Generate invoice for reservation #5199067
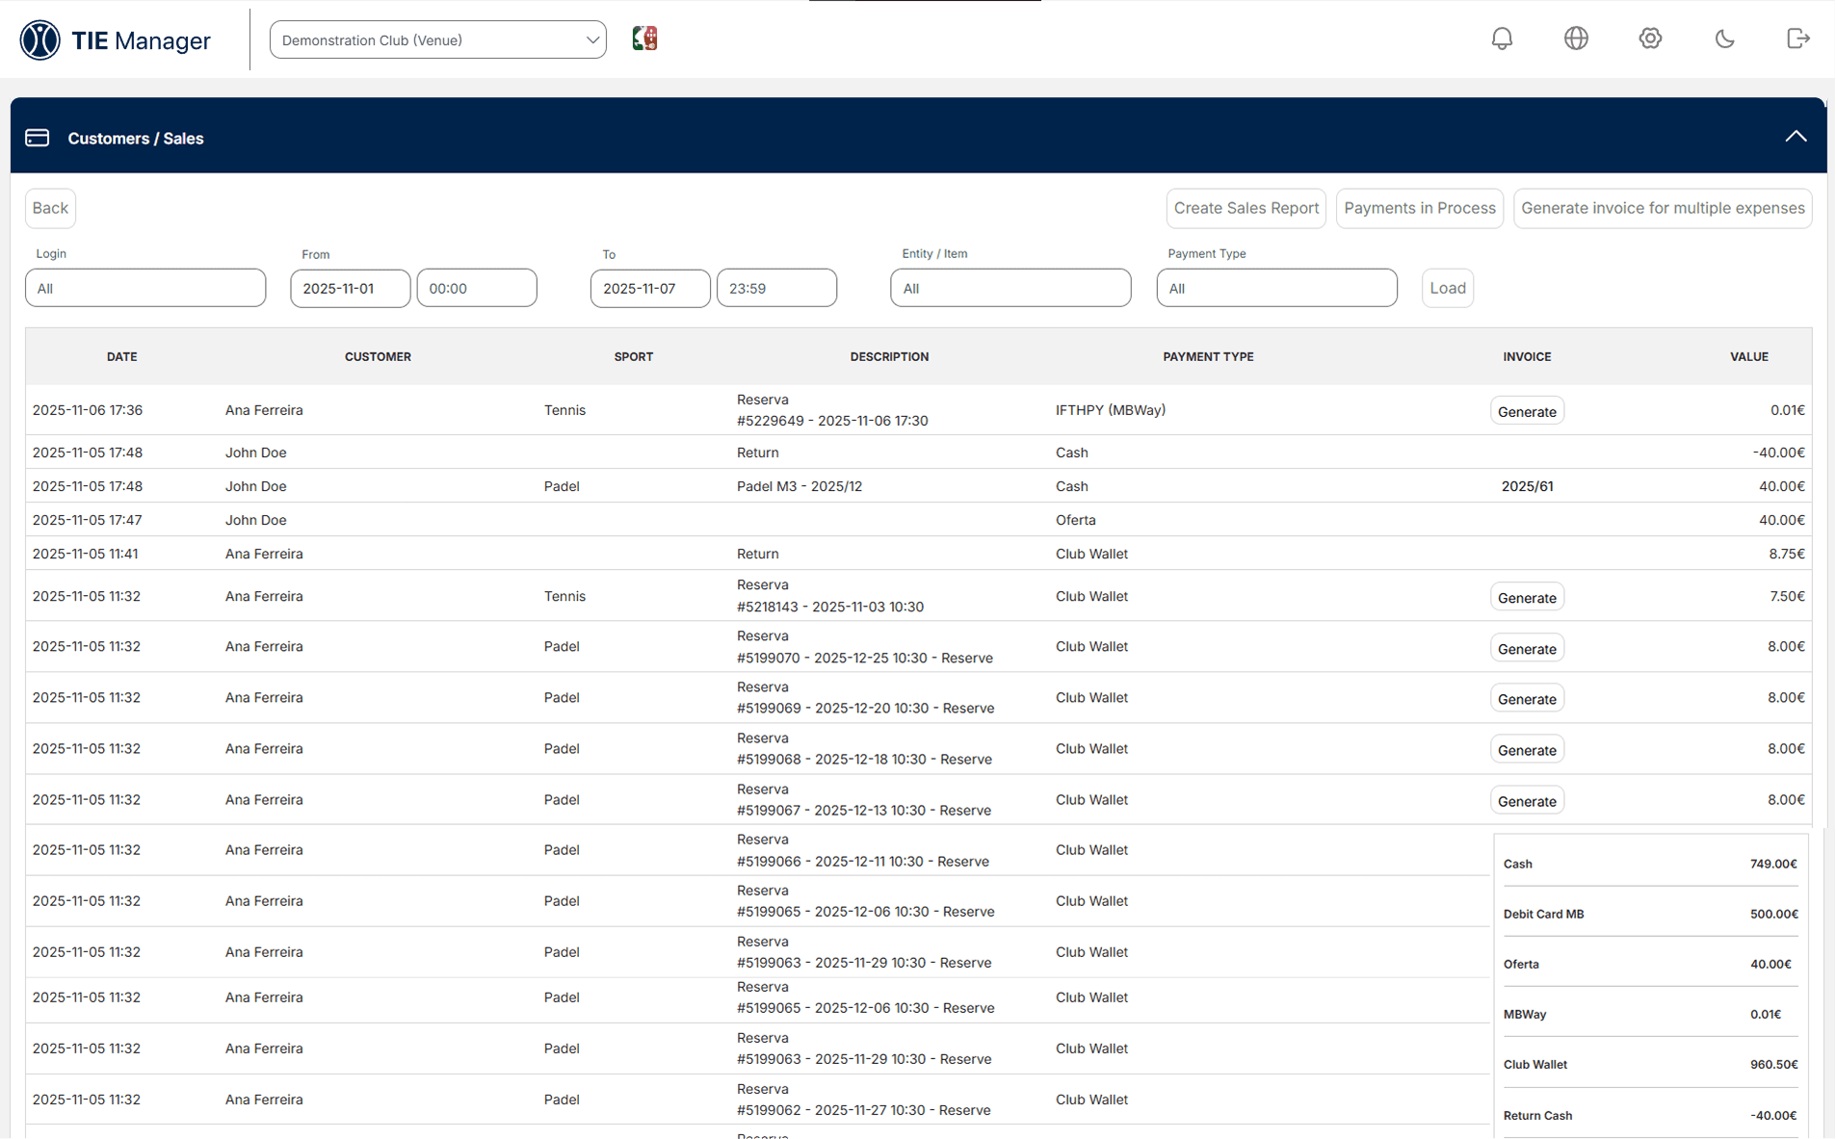This screenshot has height=1139, width=1836. pos(1527,800)
